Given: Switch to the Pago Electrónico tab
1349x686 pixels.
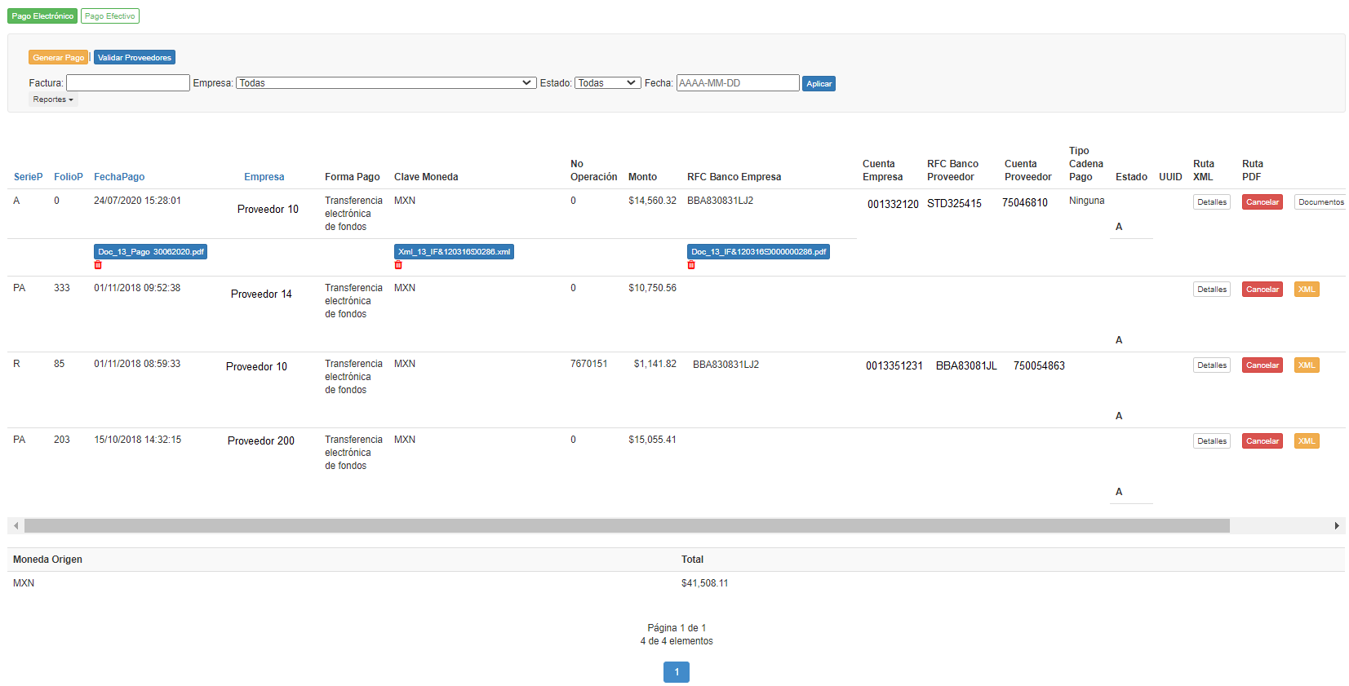Looking at the screenshot, I should pos(42,16).
